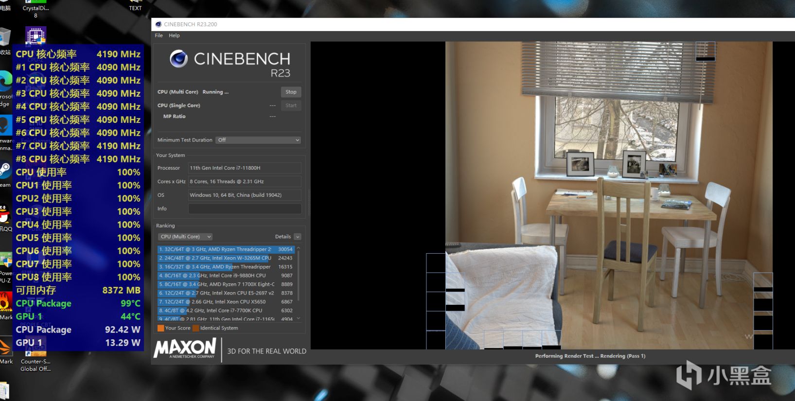Click the 'Running ...' status text
The height and width of the screenshot is (401, 795).
(x=215, y=92)
